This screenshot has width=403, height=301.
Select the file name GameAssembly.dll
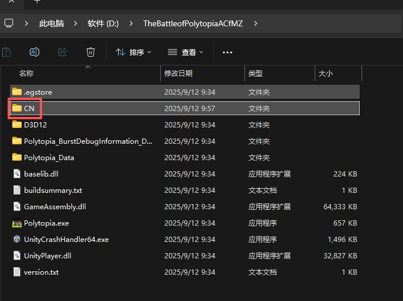(x=55, y=207)
